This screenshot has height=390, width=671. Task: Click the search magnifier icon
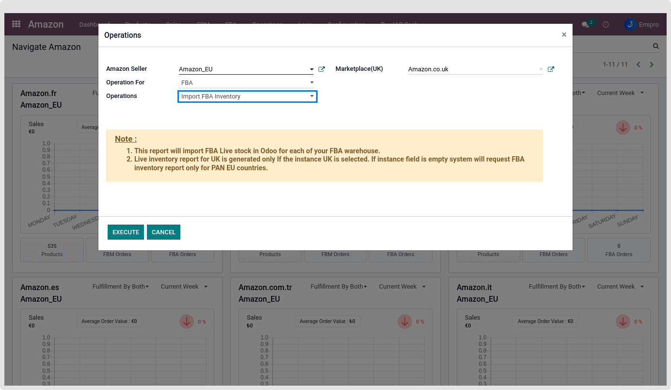pos(656,47)
